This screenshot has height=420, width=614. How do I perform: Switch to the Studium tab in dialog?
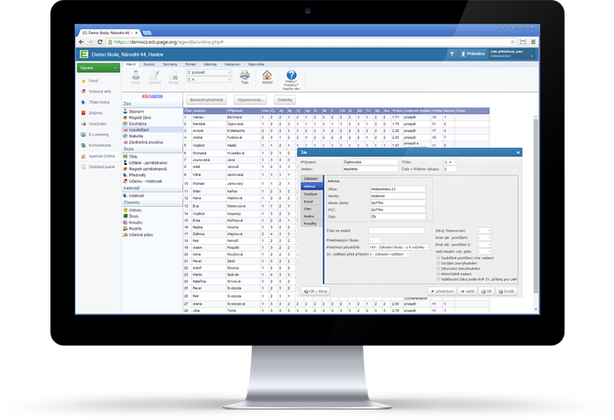pos(310,195)
